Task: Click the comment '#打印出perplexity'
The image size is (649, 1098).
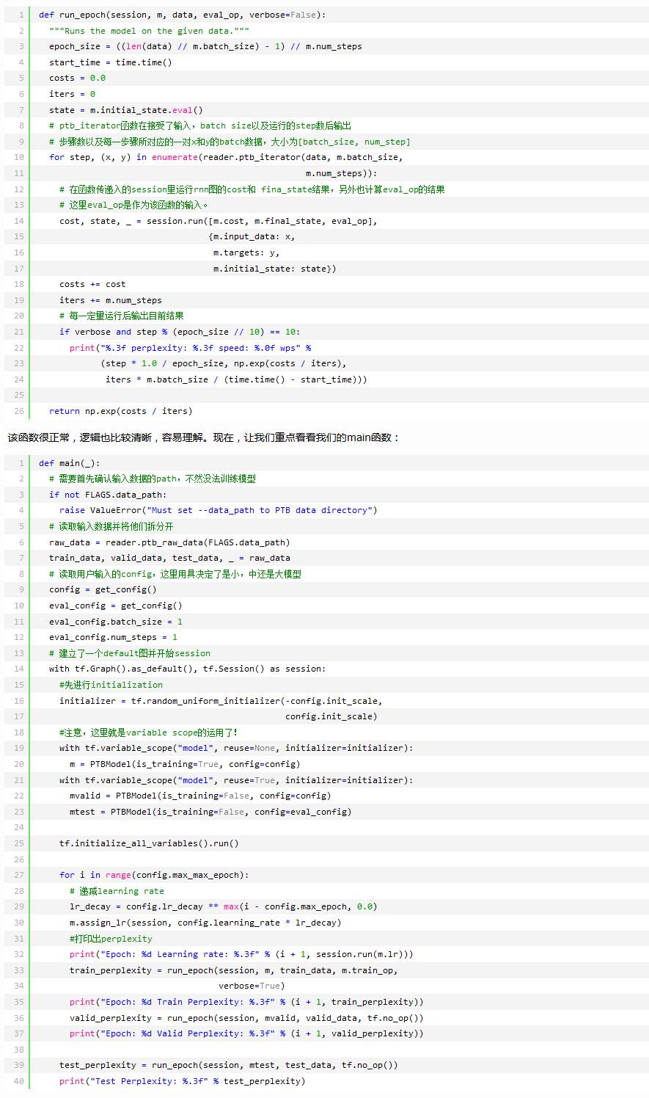Action: pos(111,939)
